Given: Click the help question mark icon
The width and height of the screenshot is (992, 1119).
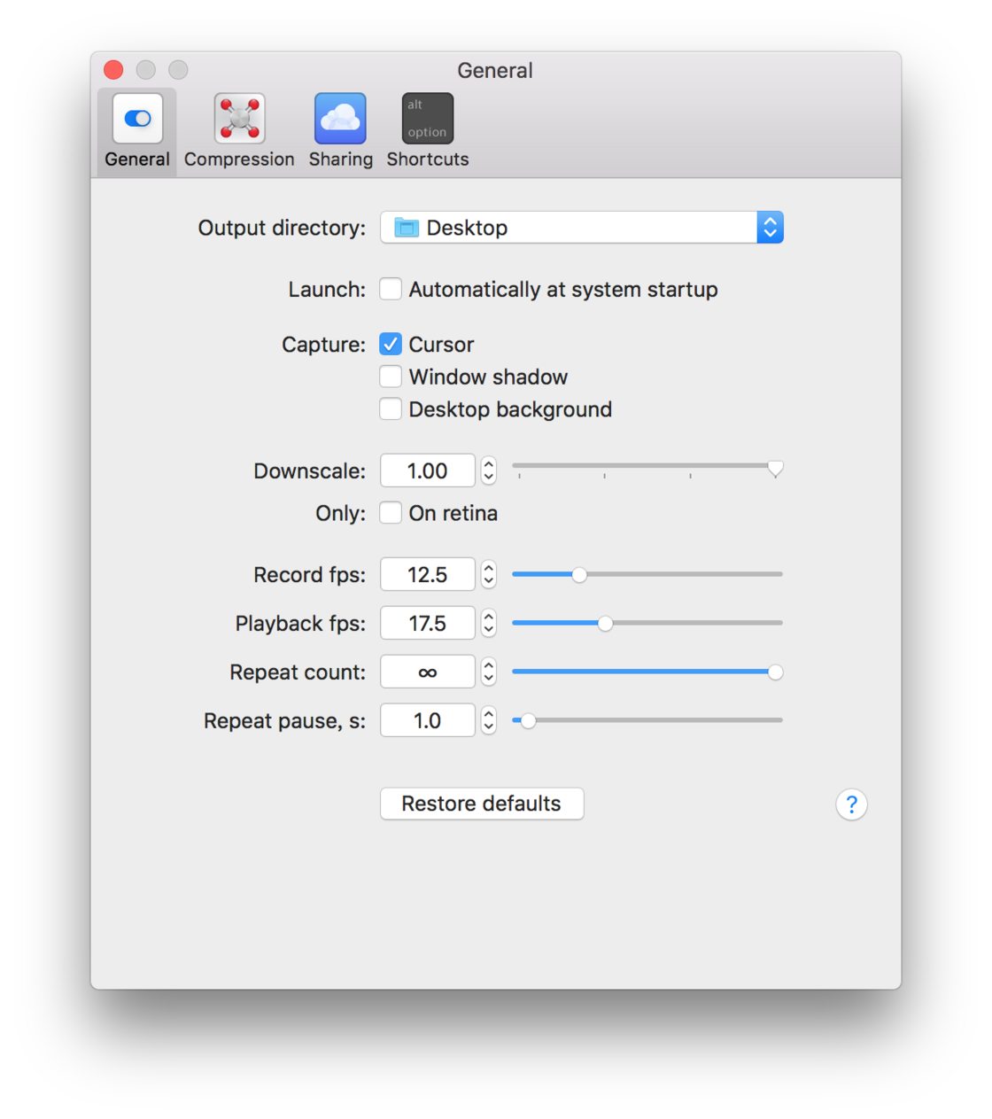Looking at the screenshot, I should click(851, 804).
